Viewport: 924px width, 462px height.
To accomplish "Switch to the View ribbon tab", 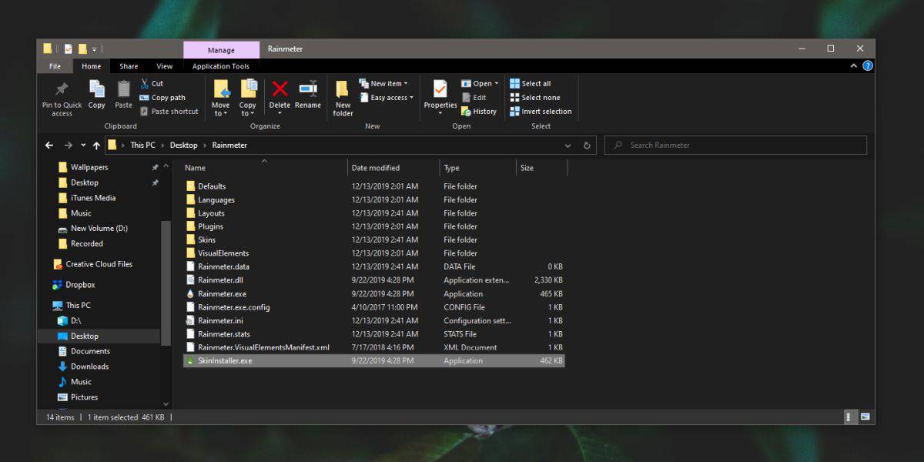I will [x=165, y=66].
